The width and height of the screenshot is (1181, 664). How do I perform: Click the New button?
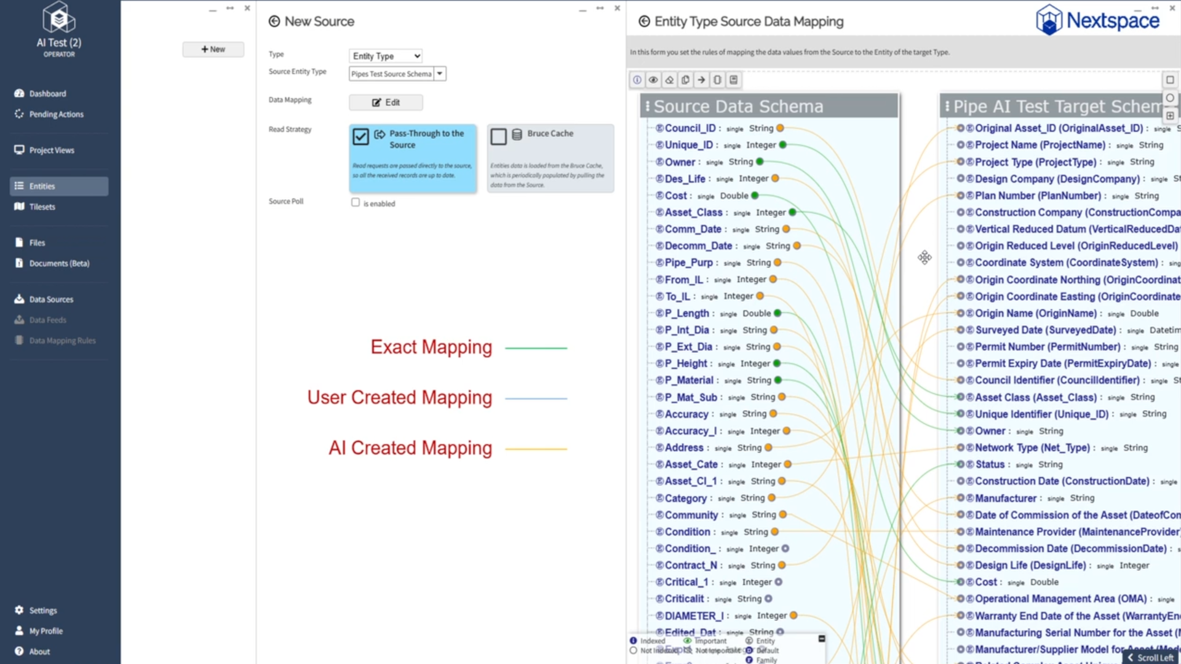(x=213, y=49)
